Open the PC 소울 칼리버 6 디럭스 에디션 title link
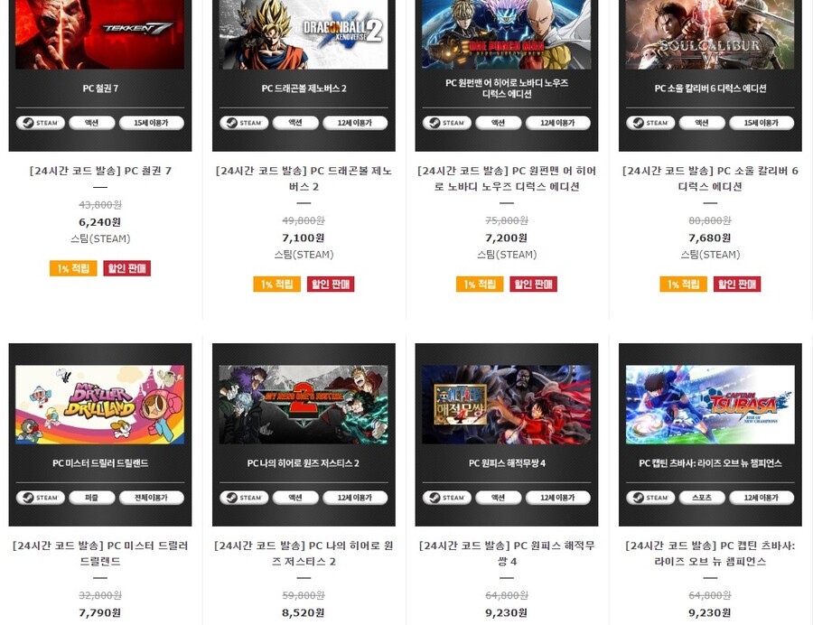The image size is (813, 625). pyautogui.click(x=710, y=178)
